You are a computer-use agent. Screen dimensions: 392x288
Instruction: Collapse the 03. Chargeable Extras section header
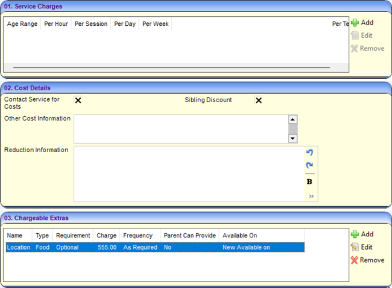(x=195, y=218)
